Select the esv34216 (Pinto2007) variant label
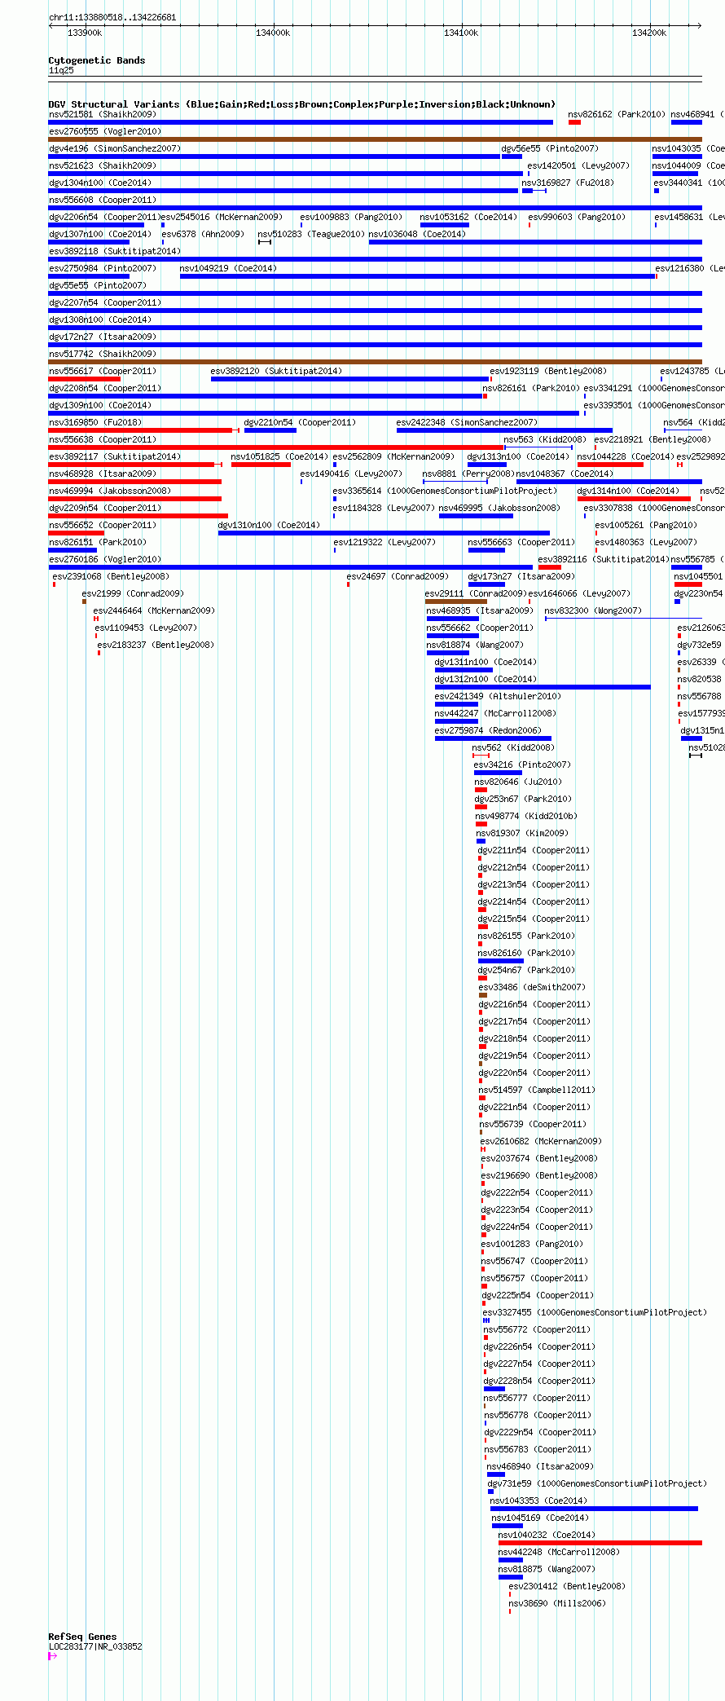 tap(522, 765)
